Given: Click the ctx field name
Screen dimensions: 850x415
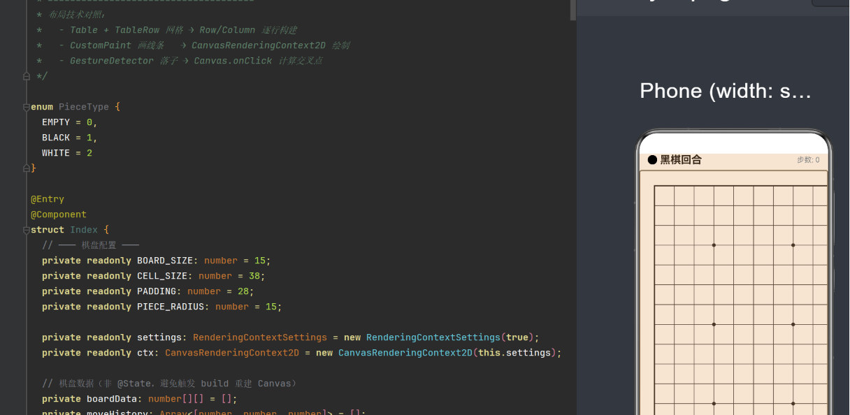Looking at the screenshot, I should coord(145,353).
